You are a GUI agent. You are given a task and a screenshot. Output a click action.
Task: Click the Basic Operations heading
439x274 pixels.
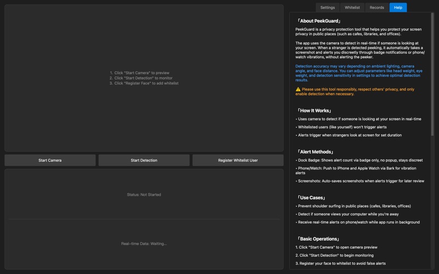point(318,239)
